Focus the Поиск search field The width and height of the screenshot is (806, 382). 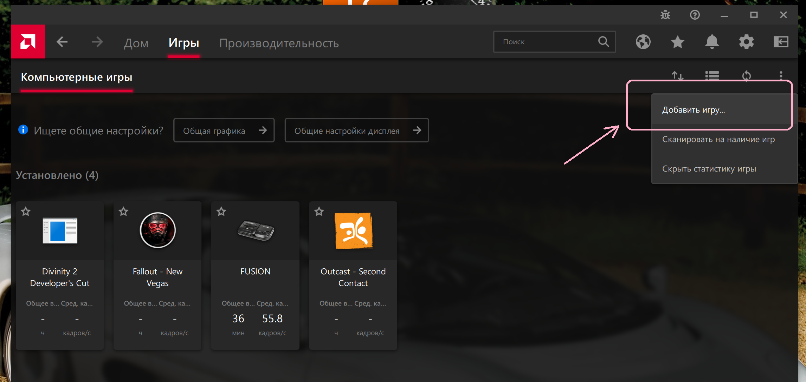[x=555, y=42]
